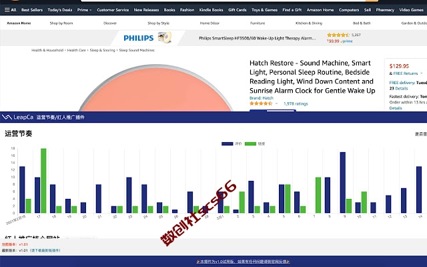427x267 pixels.
Task: Click the navy bar for March 14
Action: [419, 190]
